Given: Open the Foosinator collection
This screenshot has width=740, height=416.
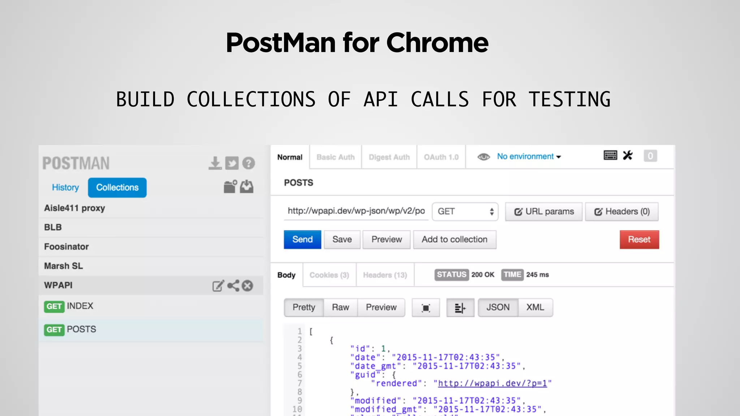Looking at the screenshot, I should point(151,247).
